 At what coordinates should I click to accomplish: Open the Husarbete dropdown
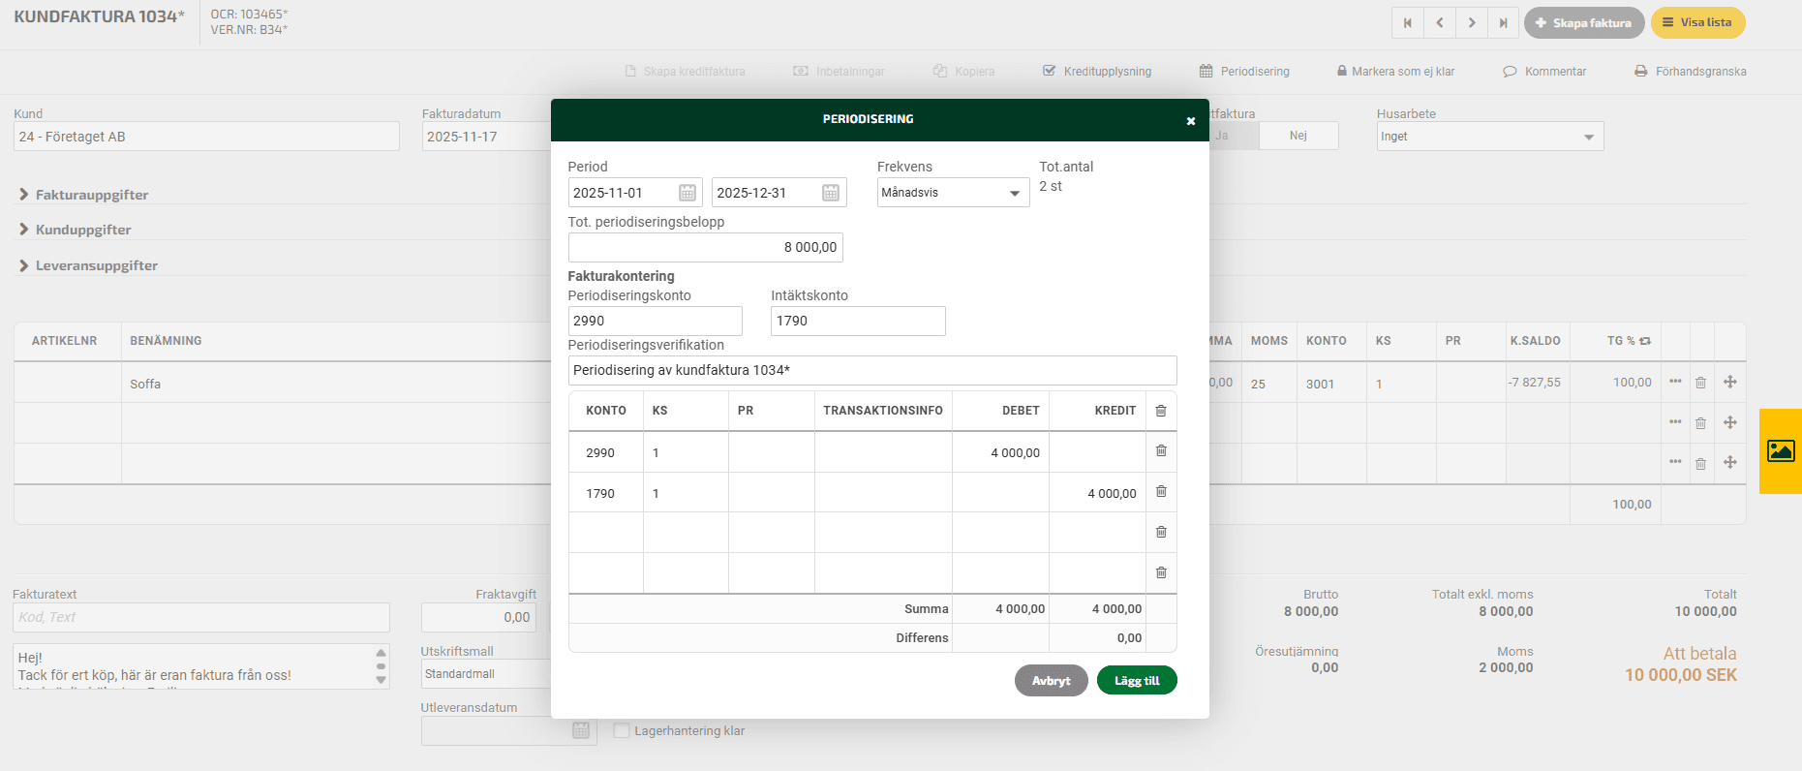click(x=1489, y=137)
